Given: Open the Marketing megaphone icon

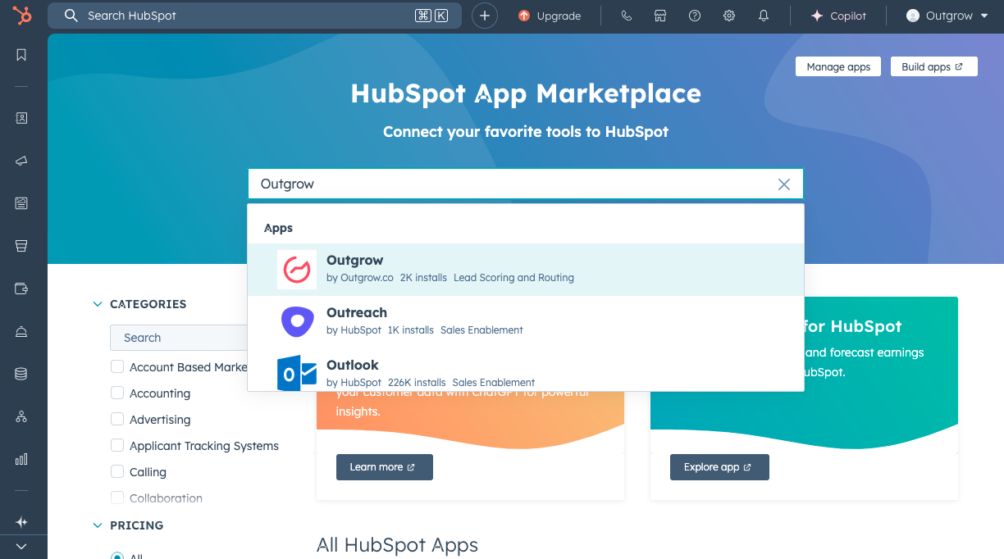Looking at the screenshot, I should [21, 161].
